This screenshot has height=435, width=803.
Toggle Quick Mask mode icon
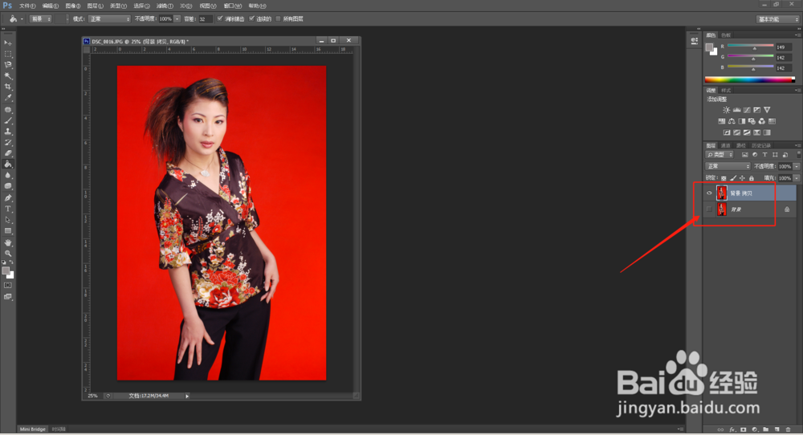(8, 286)
